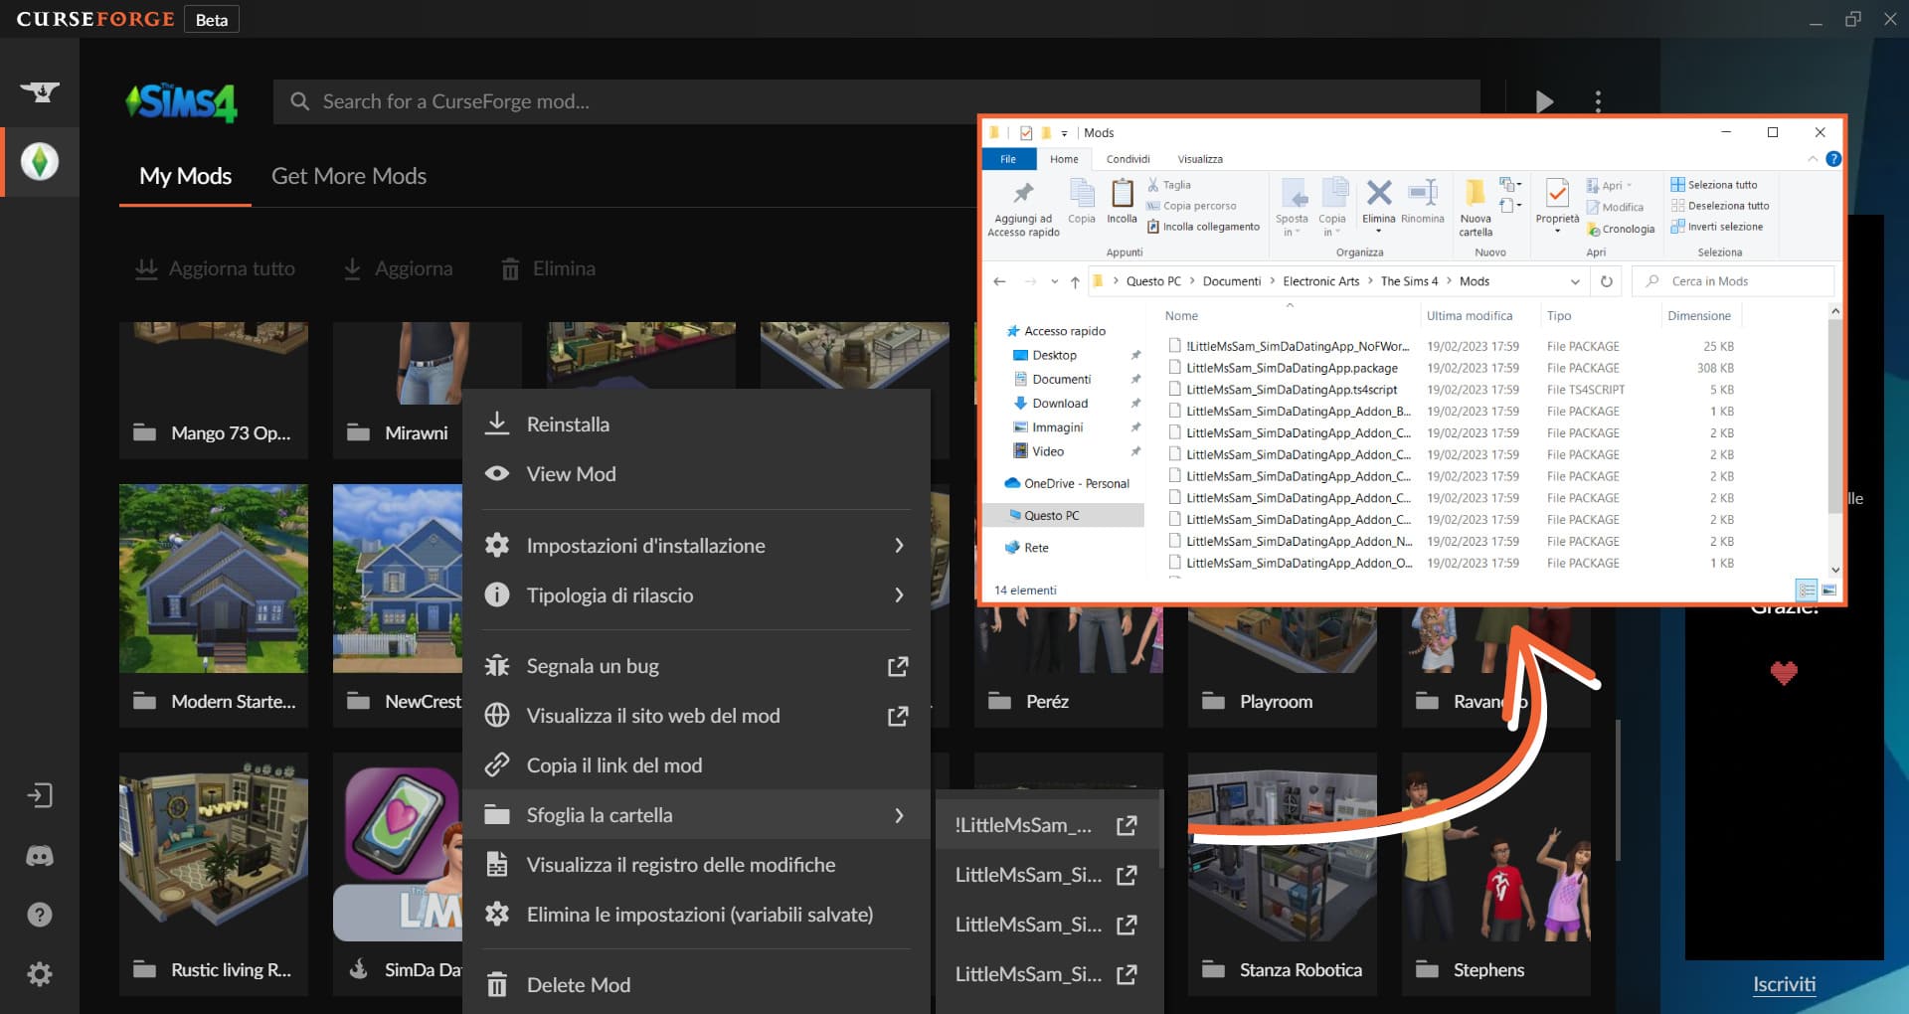This screenshot has height=1014, width=1909.
Task: Expand Impostazioni d'installazione submenu
Action: pyautogui.click(x=696, y=545)
